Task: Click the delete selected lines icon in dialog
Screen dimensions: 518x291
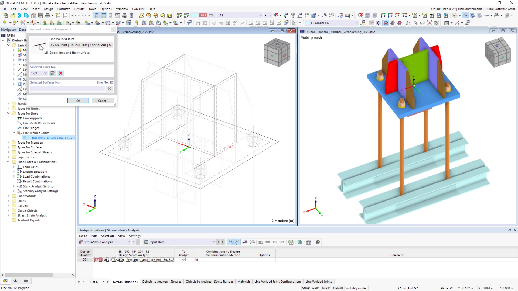Action: point(60,73)
